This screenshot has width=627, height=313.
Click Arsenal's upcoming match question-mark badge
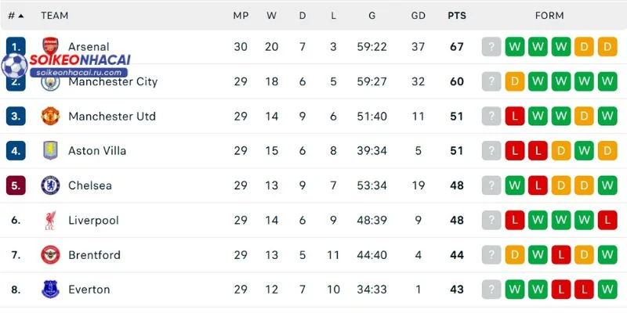(x=491, y=47)
